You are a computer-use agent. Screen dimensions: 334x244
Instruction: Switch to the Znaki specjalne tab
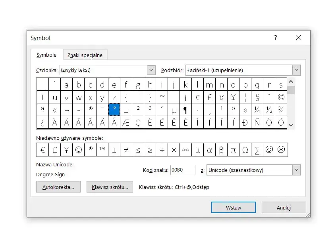[x=85, y=55]
